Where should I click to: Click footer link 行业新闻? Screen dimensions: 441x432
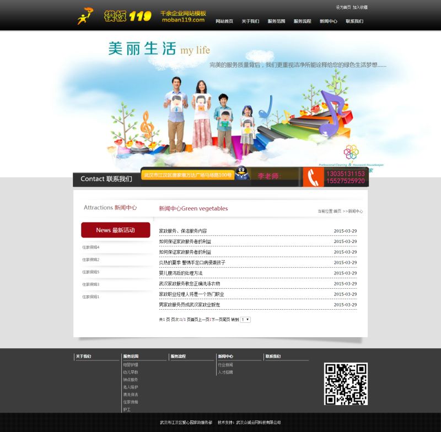(x=225, y=365)
